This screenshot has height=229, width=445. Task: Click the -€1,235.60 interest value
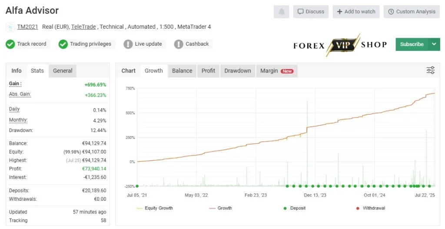[x=95, y=177]
